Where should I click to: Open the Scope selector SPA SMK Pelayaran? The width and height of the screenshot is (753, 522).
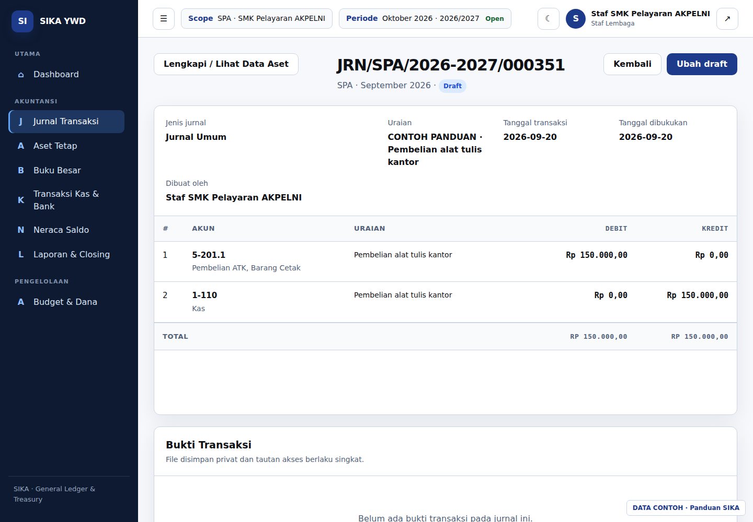pos(257,19)
